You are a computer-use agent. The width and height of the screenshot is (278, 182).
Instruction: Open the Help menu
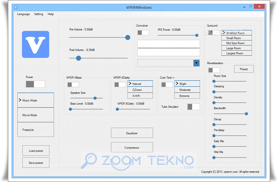coord(51,14)
